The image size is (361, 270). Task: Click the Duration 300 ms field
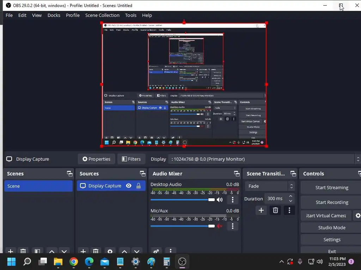click(276, 199)
